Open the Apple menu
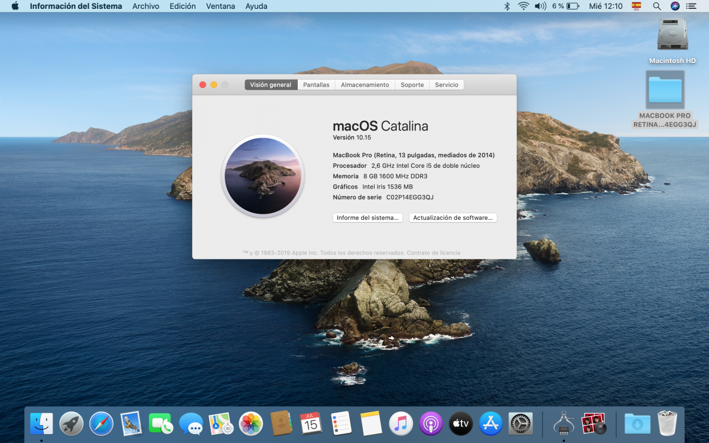 point(15,6)
